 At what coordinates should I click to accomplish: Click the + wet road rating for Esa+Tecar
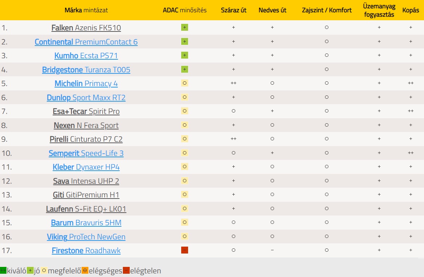[x=272, y=111]
